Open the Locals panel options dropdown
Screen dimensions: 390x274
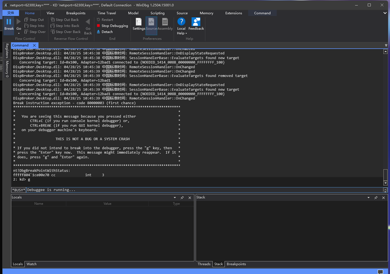(175, 197)
